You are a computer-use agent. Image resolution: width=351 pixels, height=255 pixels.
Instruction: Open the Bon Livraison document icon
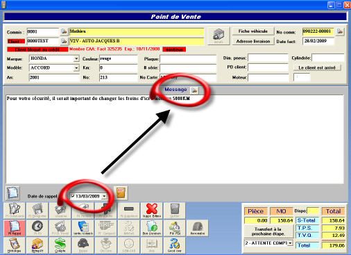[x=151, y=228]
